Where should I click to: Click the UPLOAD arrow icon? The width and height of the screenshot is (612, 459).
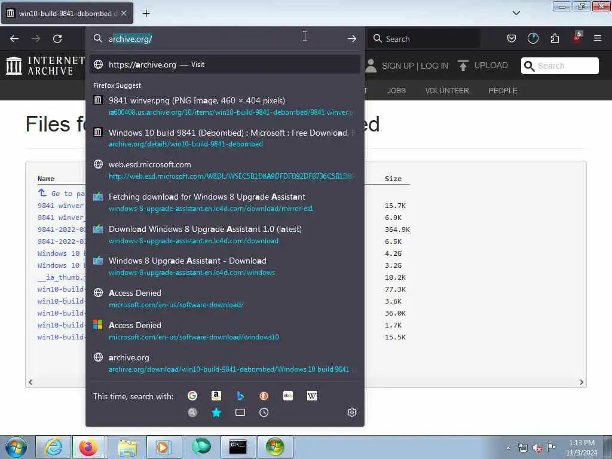(x=463, y=66)
